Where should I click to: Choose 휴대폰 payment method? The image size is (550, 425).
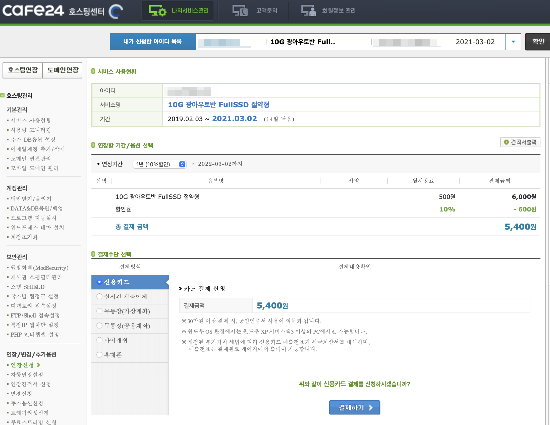[99, 355]
